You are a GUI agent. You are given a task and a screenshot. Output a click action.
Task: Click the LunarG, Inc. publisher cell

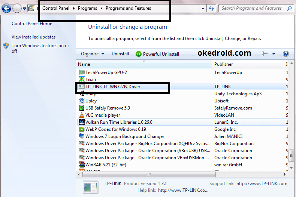(226, 122)
